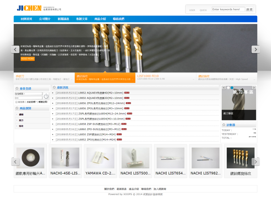
Task: Enable the 記住我 remember-me checkbox
Action: (x=16, y=102)
